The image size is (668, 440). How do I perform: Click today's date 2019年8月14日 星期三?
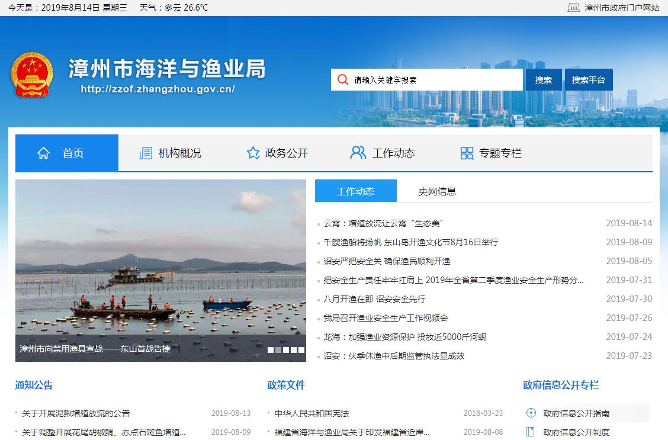[x=84, y=8]
